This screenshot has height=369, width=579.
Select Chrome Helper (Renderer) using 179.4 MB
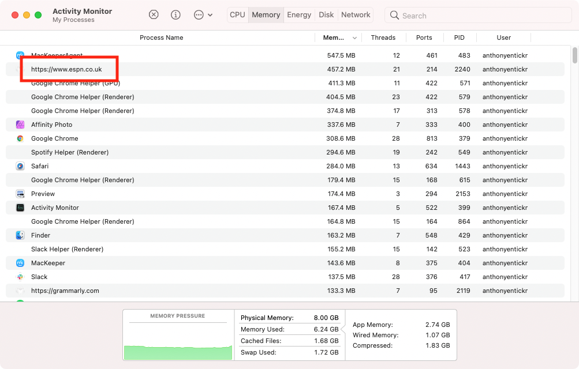(285, 180)
